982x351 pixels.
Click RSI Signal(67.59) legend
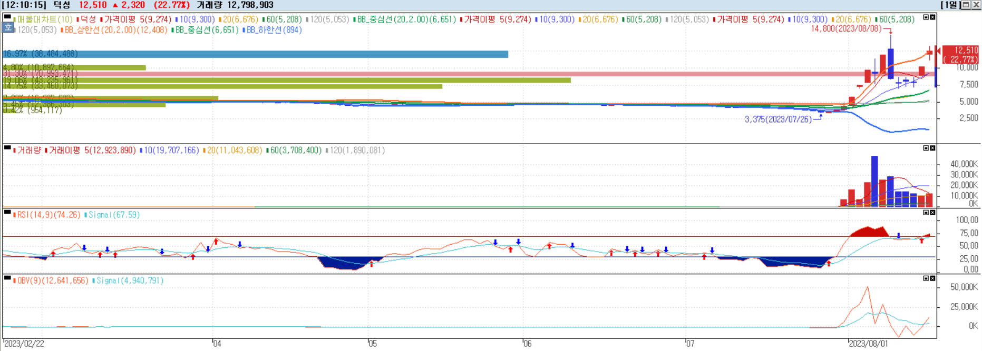pyautogui.click(x=114, y=215)
